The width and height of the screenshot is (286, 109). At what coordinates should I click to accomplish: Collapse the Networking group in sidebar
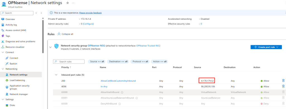point(3,69)
